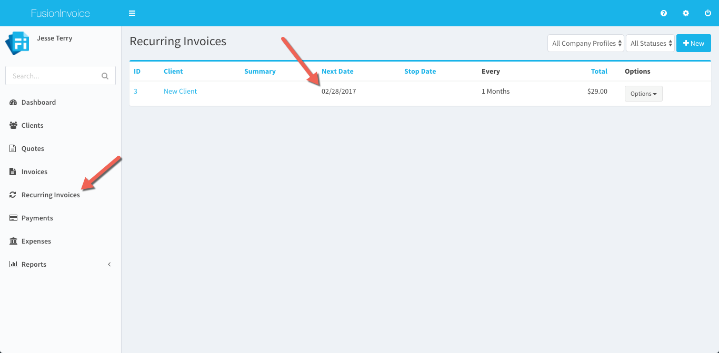Open Recurring Invoices in sidebar
Screen dimensions: 719x353
pyautogui.click(x=51, y=195)
